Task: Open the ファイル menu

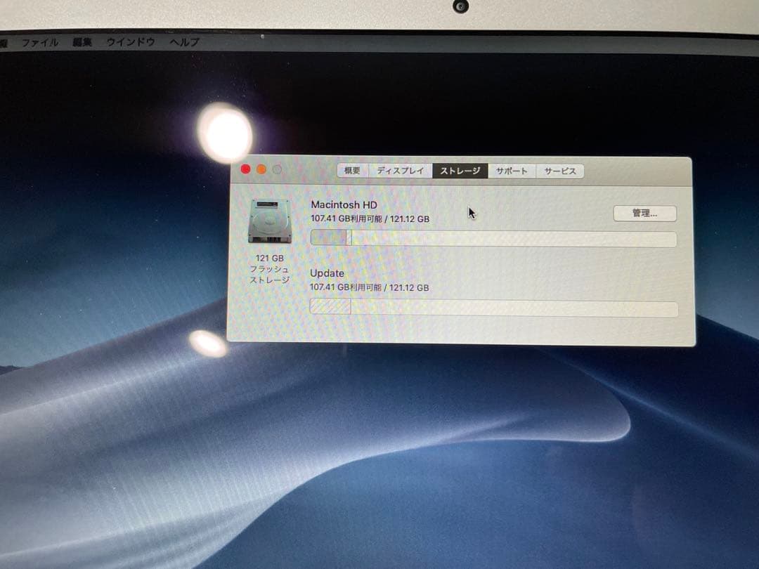Action: (x=42, y=42)
